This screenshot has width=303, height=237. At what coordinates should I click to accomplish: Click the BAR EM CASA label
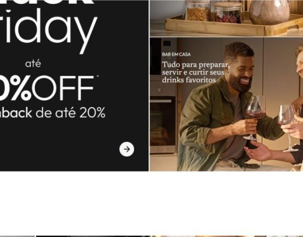pos(176,54)
